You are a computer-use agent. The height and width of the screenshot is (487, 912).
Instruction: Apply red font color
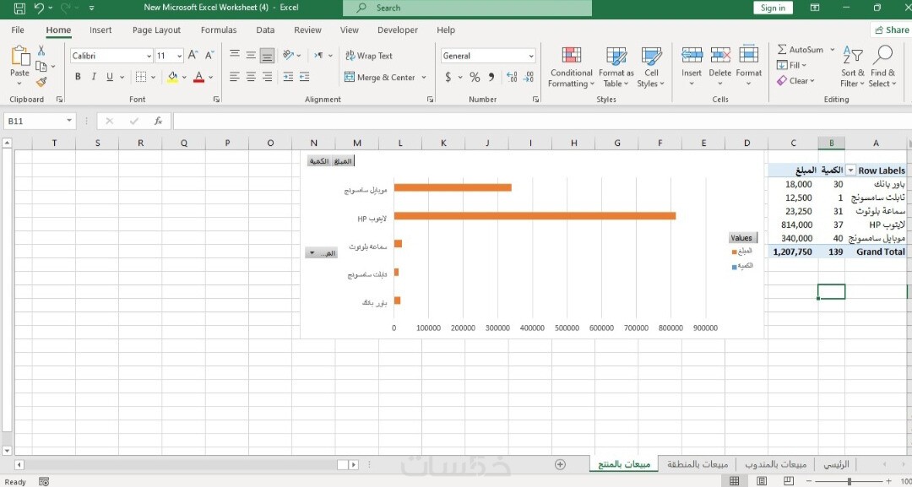coord(199,77)
